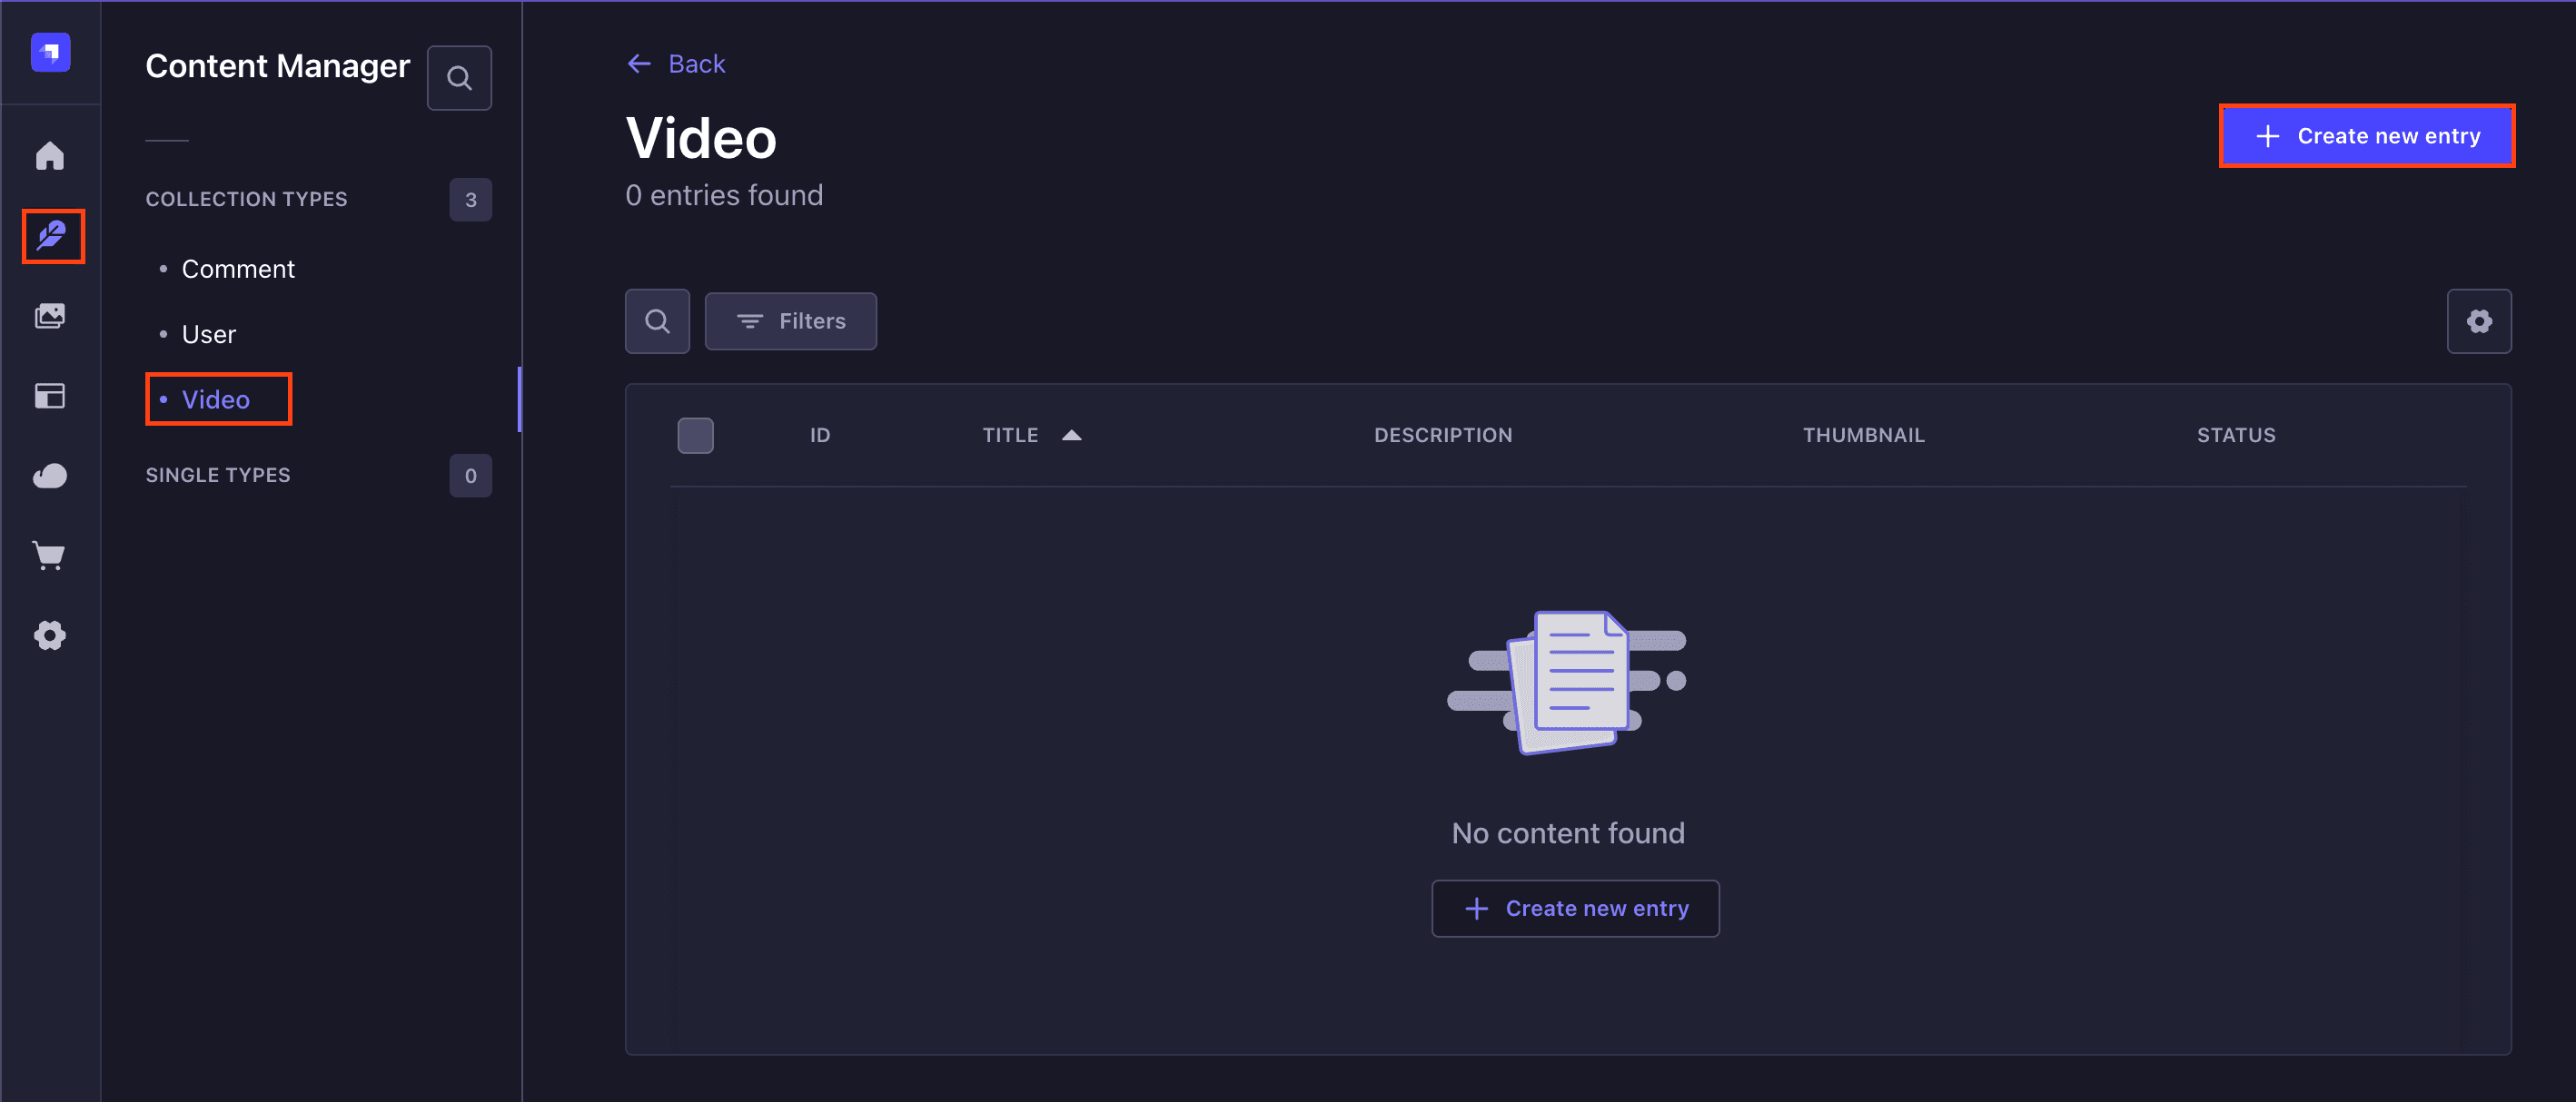Image resolution: width=2576 pixels, height=1102 pixels.
Task: Toggle Title column sort arrow
Action: pyautogui.click(x=1071, y=435)
